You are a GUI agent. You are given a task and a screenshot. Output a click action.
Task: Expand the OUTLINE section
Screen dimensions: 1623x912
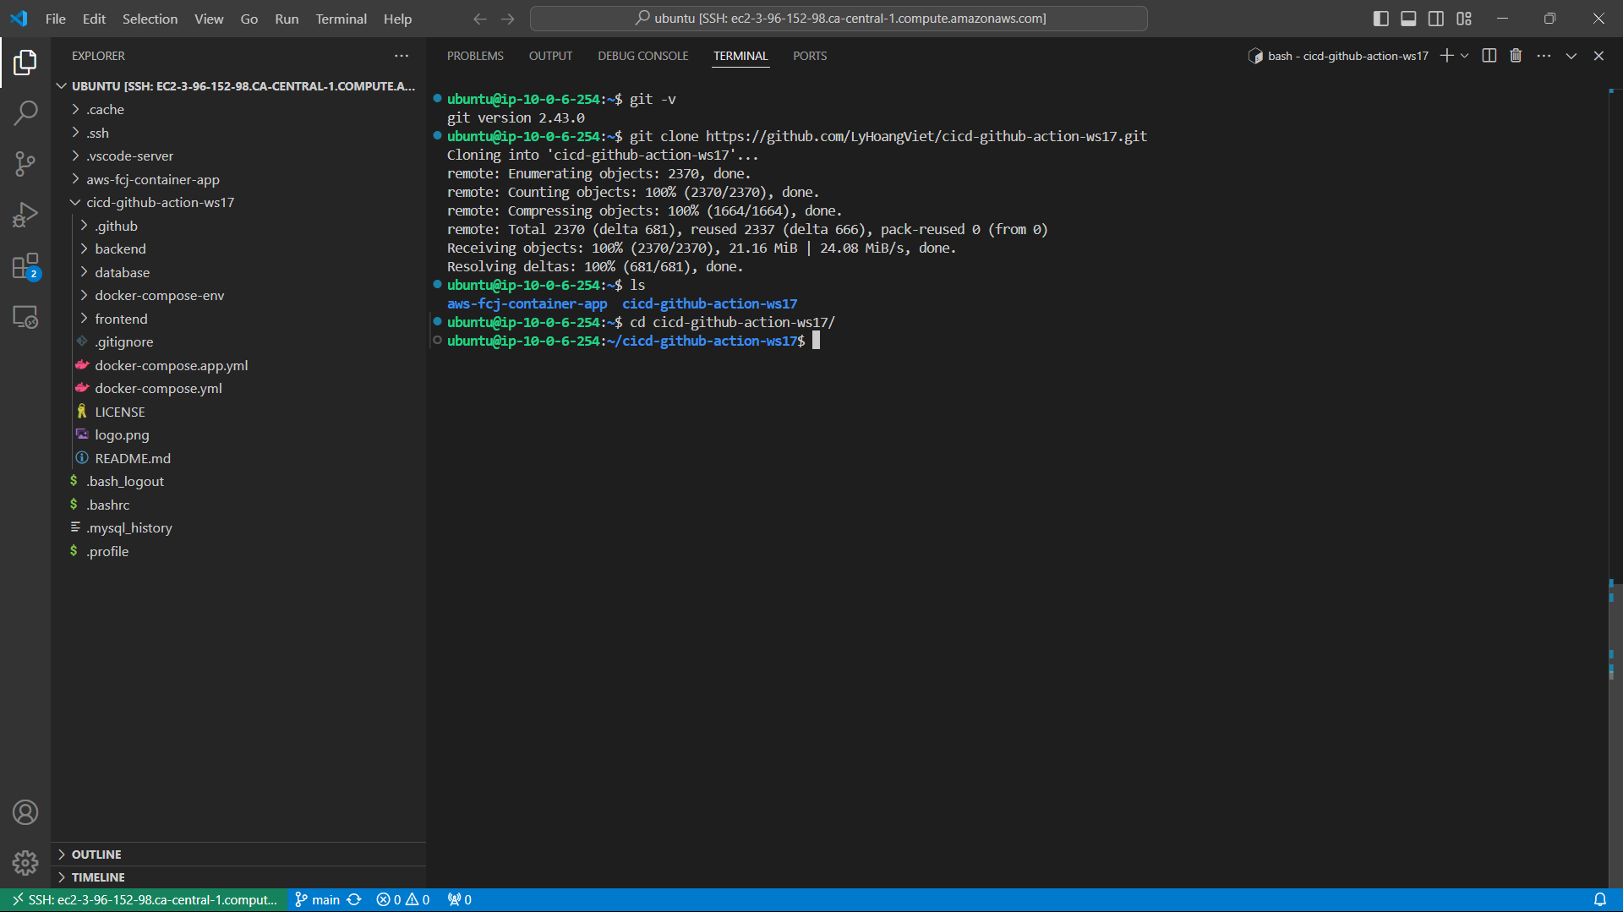(x=238, y=855)
